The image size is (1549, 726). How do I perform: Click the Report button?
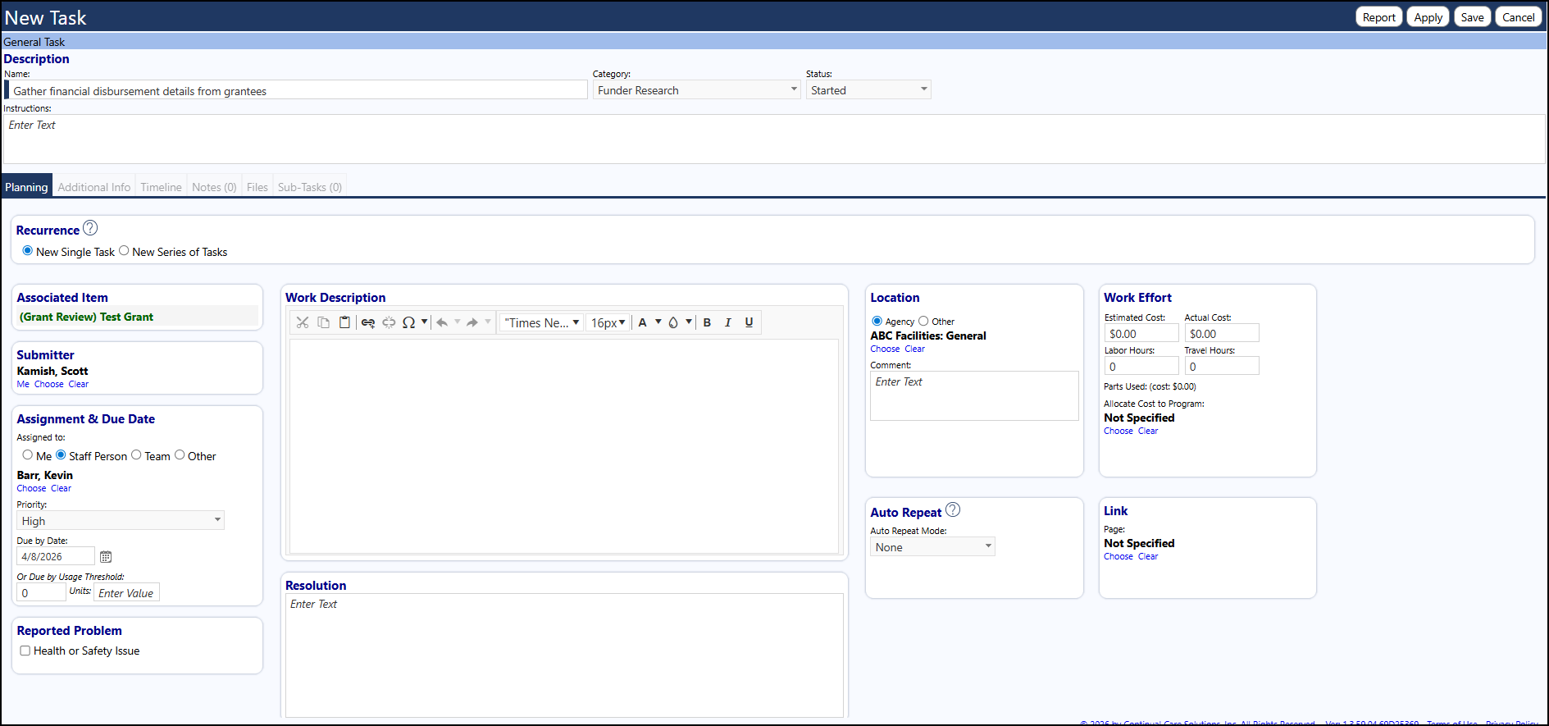[x=1379, y=17]
